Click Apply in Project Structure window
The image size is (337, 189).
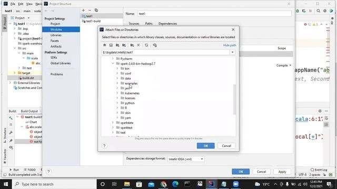pyautogui.click(x=282, y=172)
